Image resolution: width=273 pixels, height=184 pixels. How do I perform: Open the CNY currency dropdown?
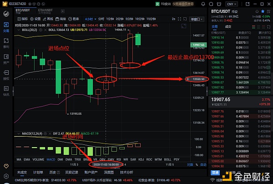coord(232,4)
